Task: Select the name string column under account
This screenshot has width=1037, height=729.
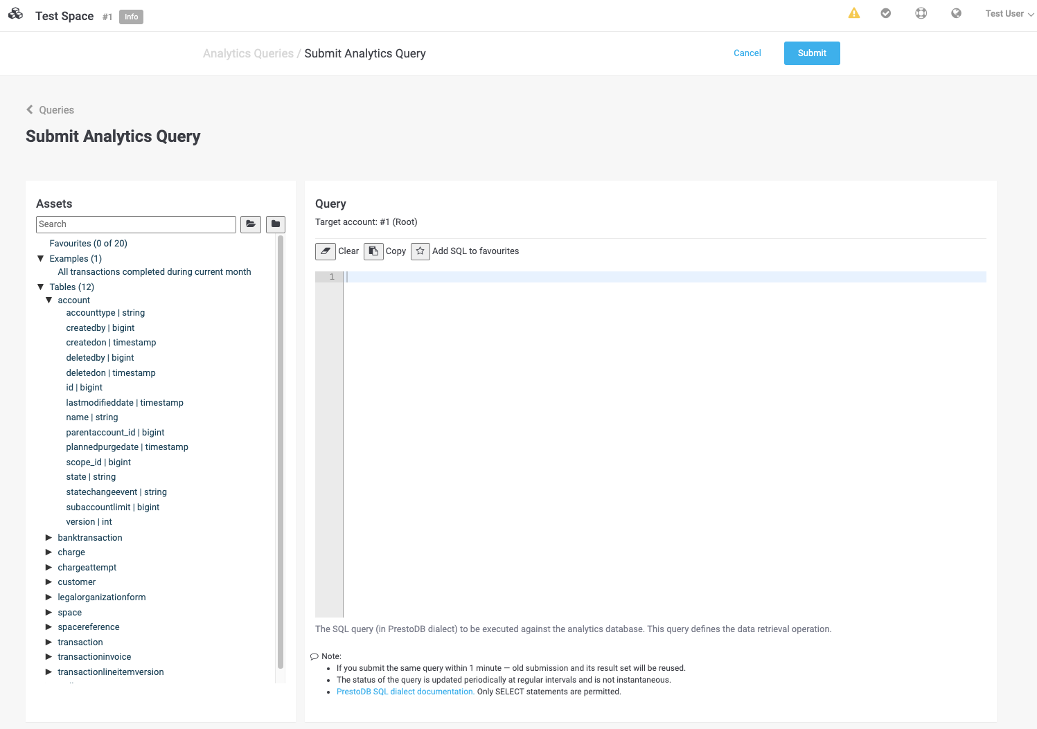Action: point(91,417)
